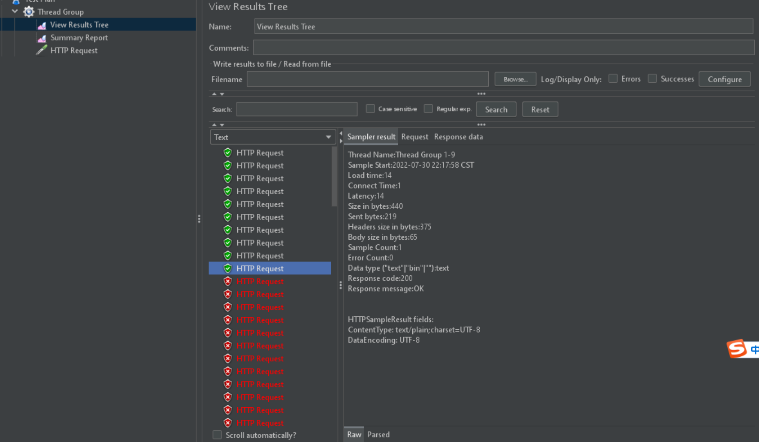Image resolution: width=759 pixels, height=442 pixels.
Task: Click the last red error shield icon
Action: [228, 423]
